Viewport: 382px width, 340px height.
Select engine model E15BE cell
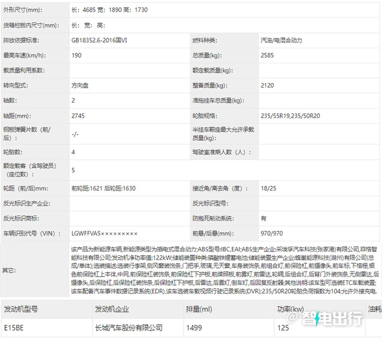point(14,327)
